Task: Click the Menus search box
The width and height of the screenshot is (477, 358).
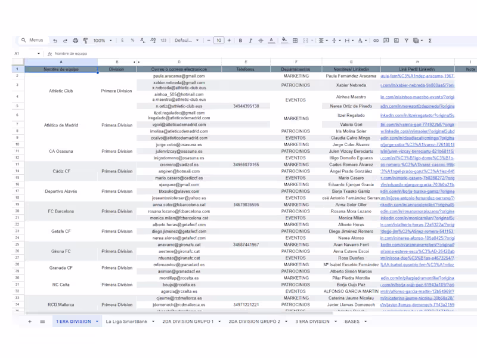Action: click(32, 40)
